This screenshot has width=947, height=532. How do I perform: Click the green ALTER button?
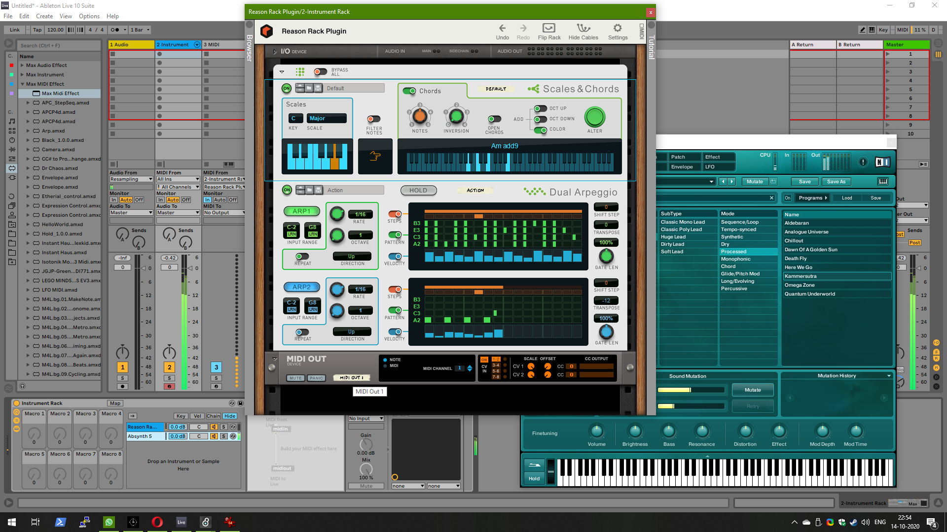594,117
